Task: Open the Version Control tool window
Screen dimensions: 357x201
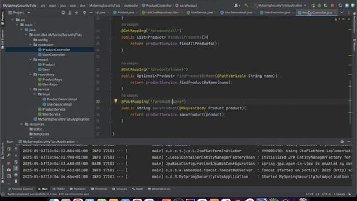Action: tap(21, 189)
